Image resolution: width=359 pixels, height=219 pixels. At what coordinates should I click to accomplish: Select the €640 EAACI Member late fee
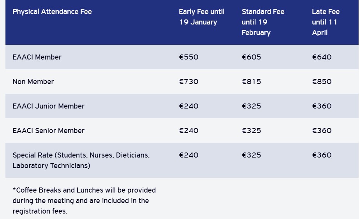[322, 57]
